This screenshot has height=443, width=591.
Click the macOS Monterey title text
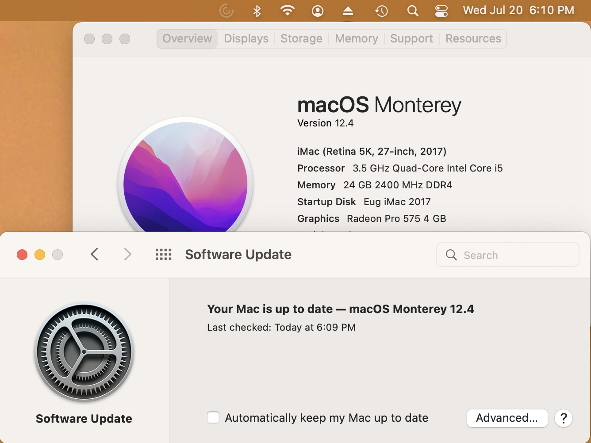[379, 105]
